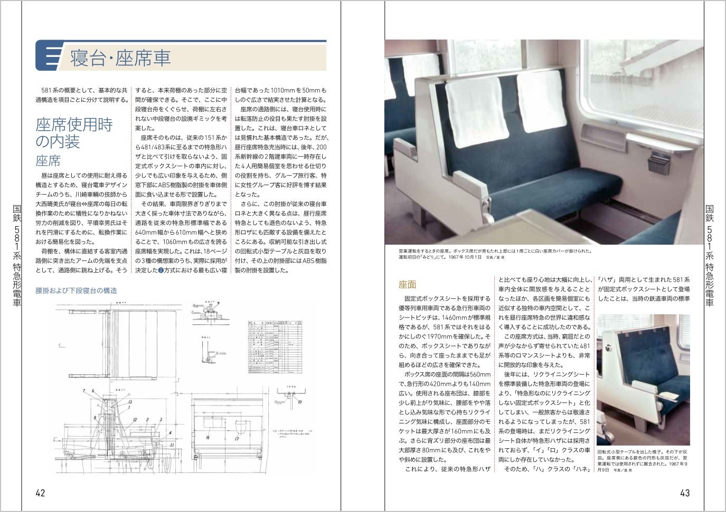Screen dimensions: 726x512
Task: Click the vertical title 国鉄581系特急形電車 on page 43
Action: 710,256
